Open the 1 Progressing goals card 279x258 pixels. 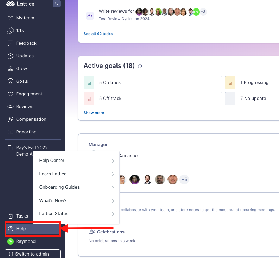(x=252, y=83)
